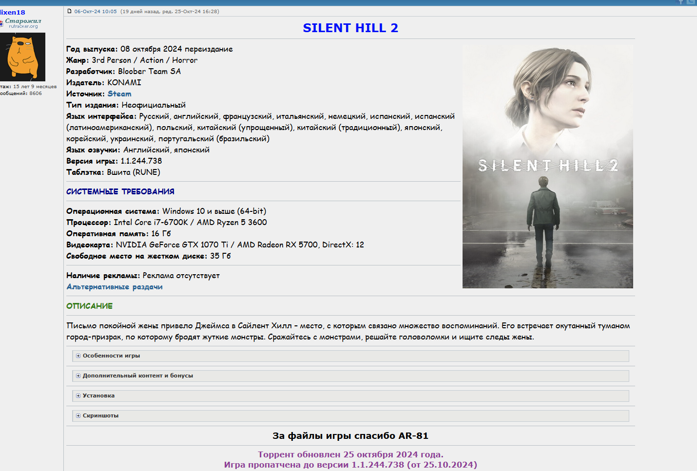Click the "Наличие рекламы: Реклама отсутствует" line

tap(143, 276)
